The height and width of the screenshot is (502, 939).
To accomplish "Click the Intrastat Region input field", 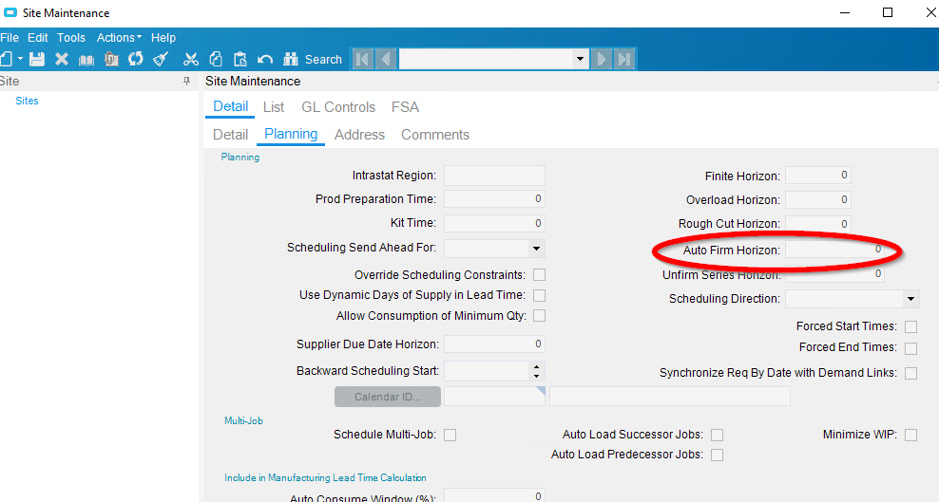I will click(494, 176).
